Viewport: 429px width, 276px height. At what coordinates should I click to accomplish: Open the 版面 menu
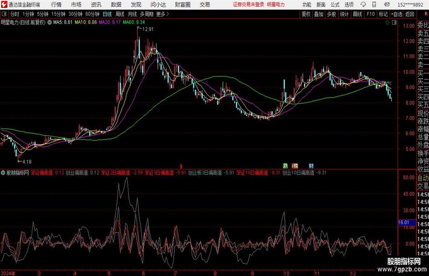321,5
